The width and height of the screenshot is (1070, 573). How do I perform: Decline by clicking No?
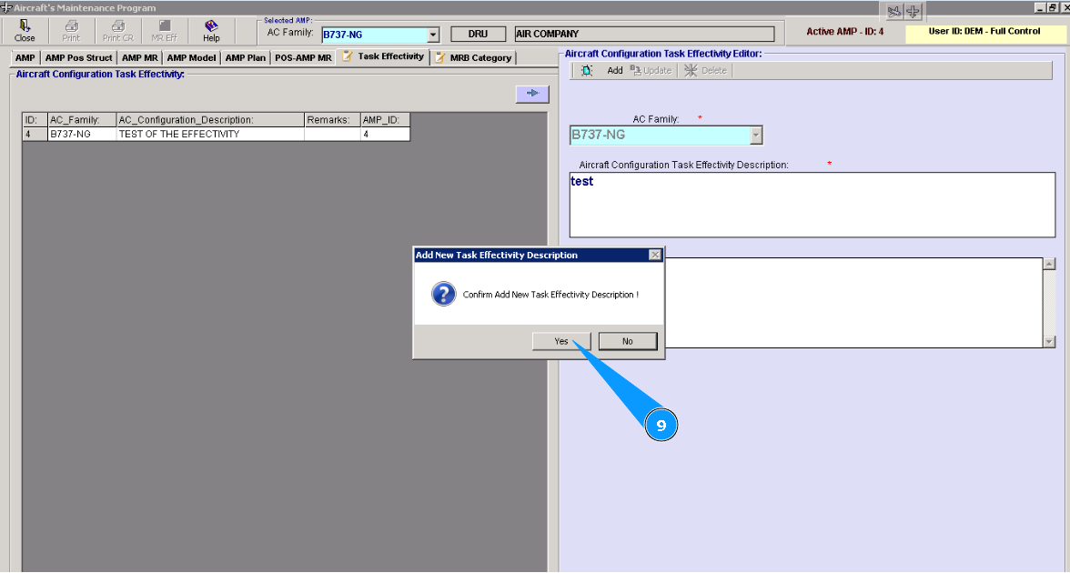[628, 341]
